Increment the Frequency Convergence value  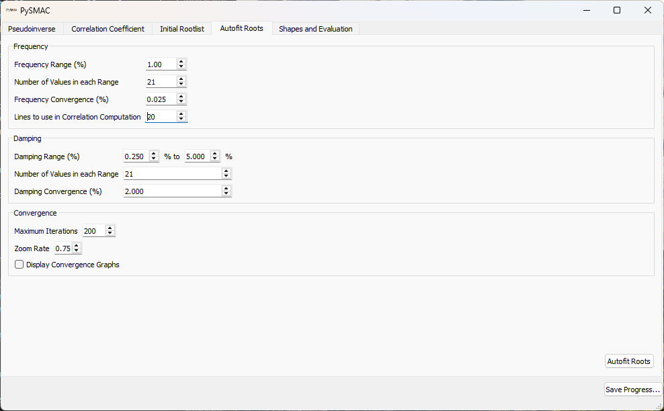point(181,97)
